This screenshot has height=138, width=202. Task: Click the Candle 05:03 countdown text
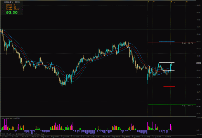point(12,9)
